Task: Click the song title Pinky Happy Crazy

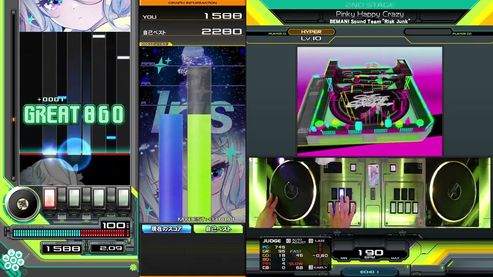Action: tap(370, 14)
